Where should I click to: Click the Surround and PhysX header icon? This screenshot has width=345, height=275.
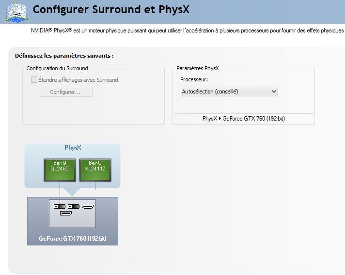(x=17, y=12)
